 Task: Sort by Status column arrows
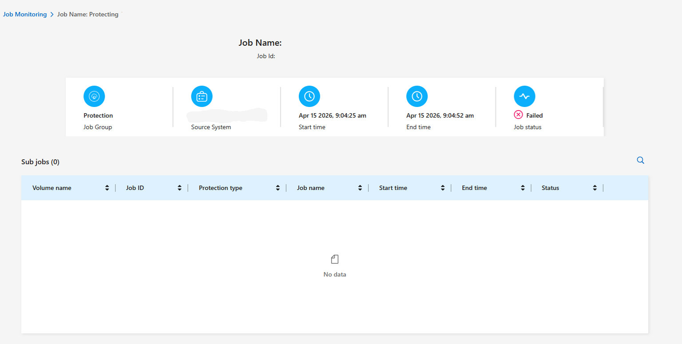point(595,188)
